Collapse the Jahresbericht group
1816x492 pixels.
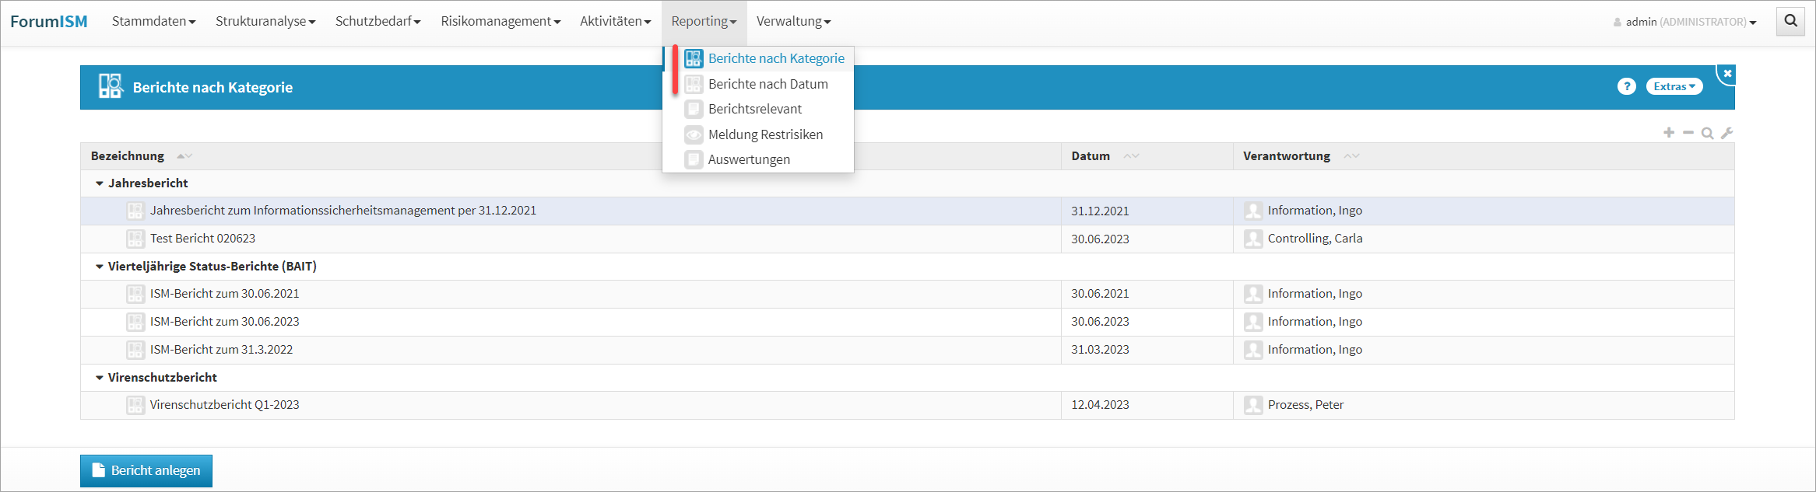100,183
